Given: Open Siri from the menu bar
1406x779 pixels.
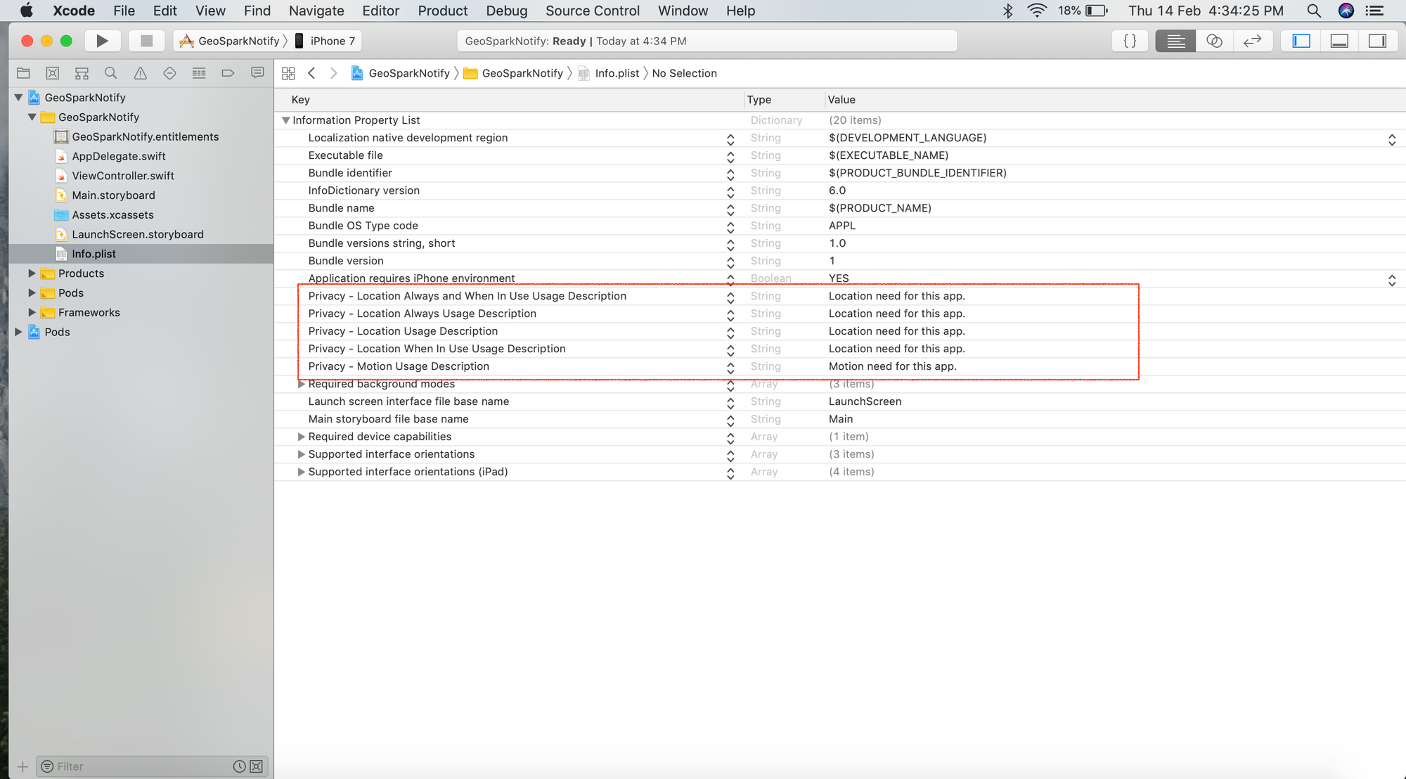Looking at the screenshot, I should click(1346, 11).
